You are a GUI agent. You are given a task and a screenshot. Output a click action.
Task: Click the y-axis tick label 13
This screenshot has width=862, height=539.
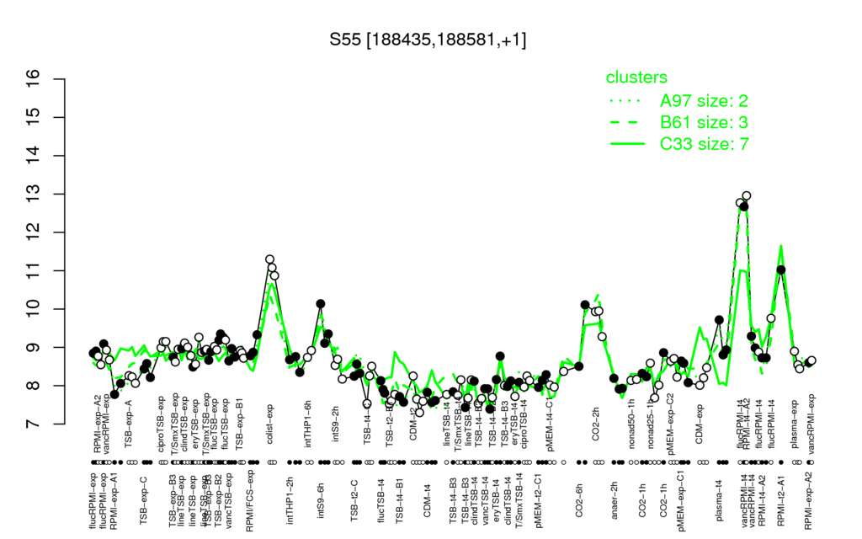34,195
